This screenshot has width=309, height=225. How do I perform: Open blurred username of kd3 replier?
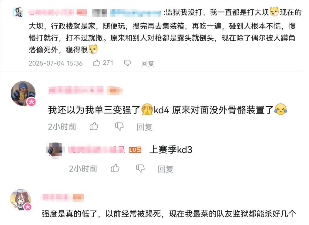[x=96, y=150]
